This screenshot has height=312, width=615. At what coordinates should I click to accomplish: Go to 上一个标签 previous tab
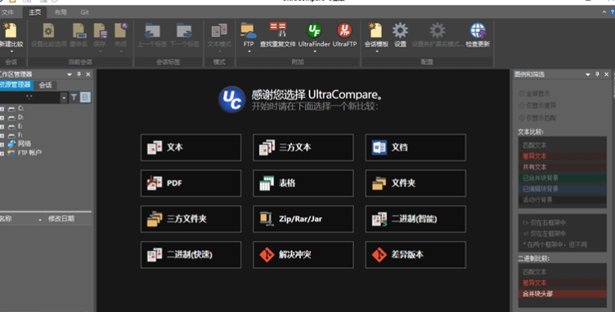point(152,30)
